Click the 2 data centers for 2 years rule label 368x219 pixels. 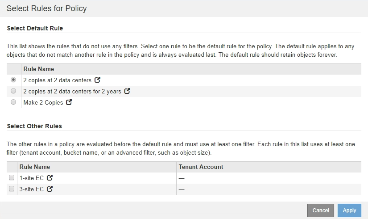pos(72,91)
